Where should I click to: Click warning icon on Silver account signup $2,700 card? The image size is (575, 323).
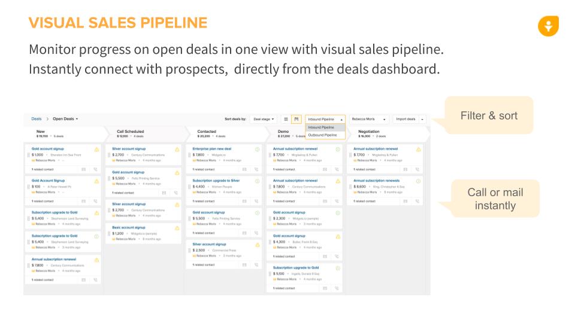pyautogui.click(x=177, y=149)
